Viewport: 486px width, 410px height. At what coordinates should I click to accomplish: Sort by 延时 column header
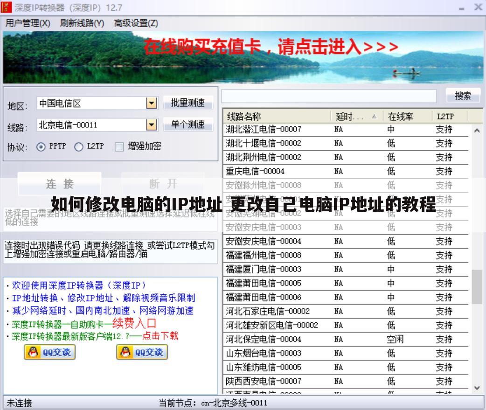(357, 117)
